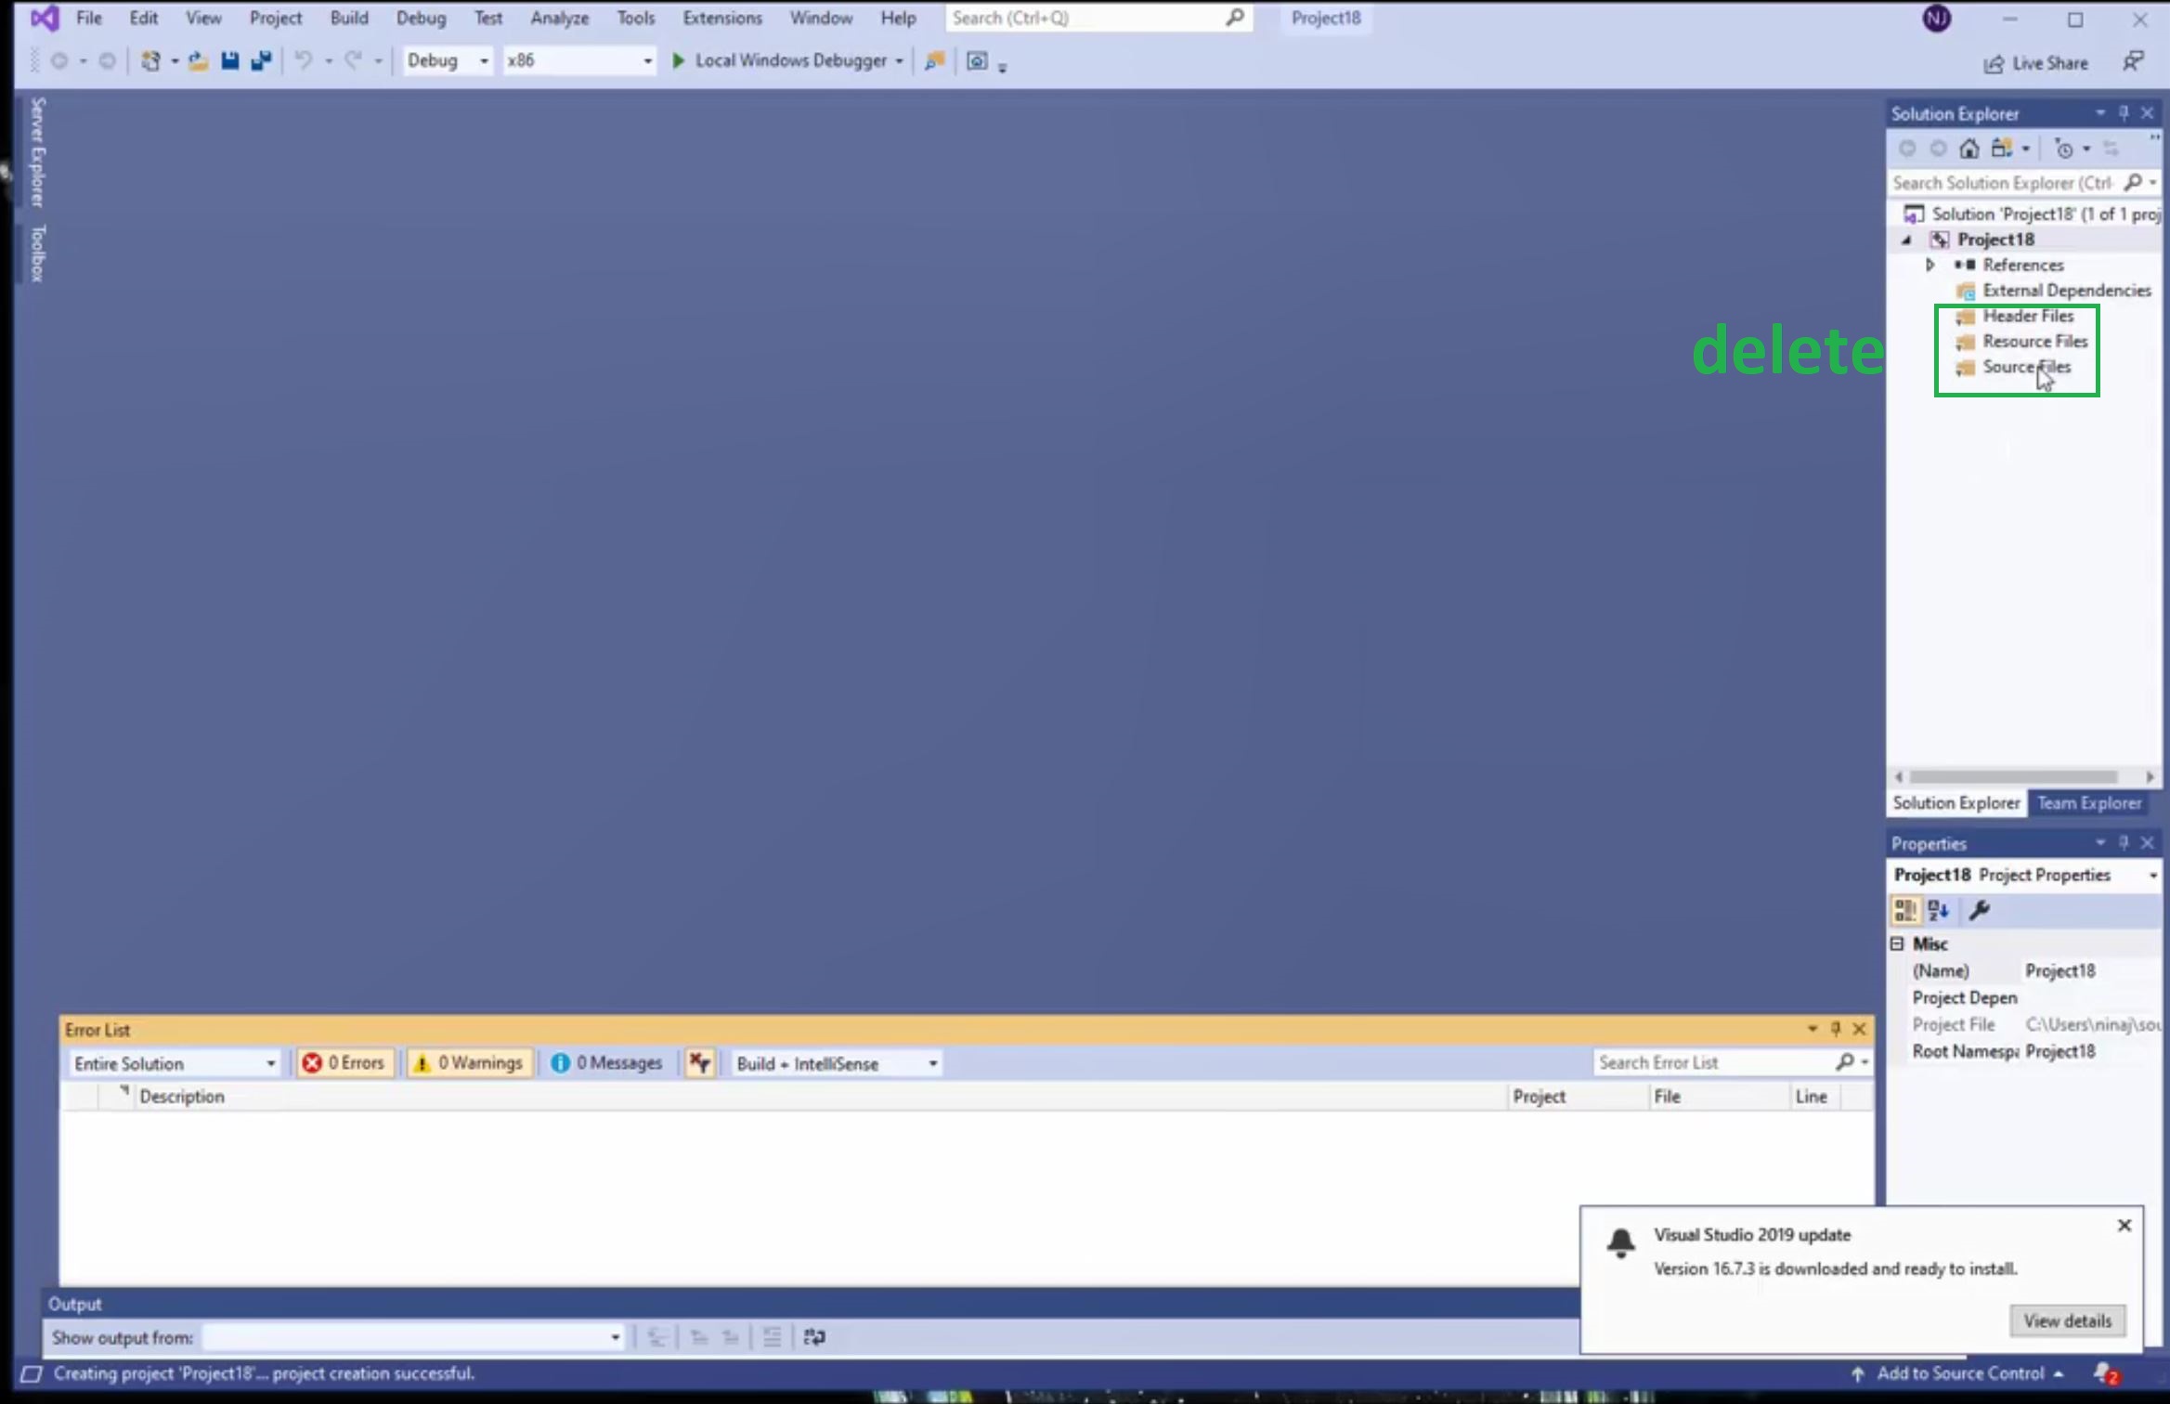2170x1404 pixels.
Task: Click the Save All toolbar icon
Action: [x=261, y=61]
